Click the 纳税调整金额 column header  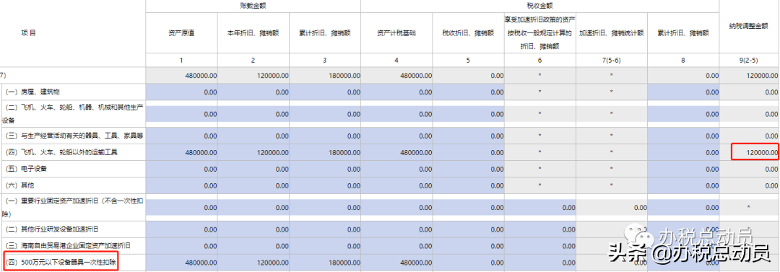pyautogui.click(x=749, y=27)
